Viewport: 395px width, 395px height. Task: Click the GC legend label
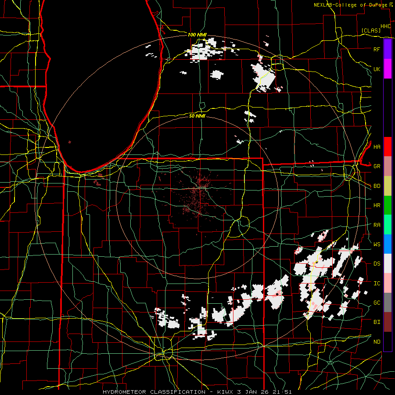(x=377, y=303)
